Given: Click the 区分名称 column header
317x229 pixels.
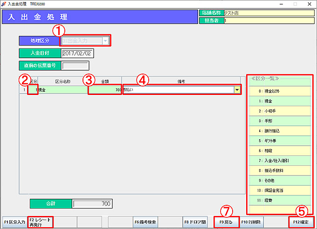Looking at the screenshot, I should click(63, 81).
